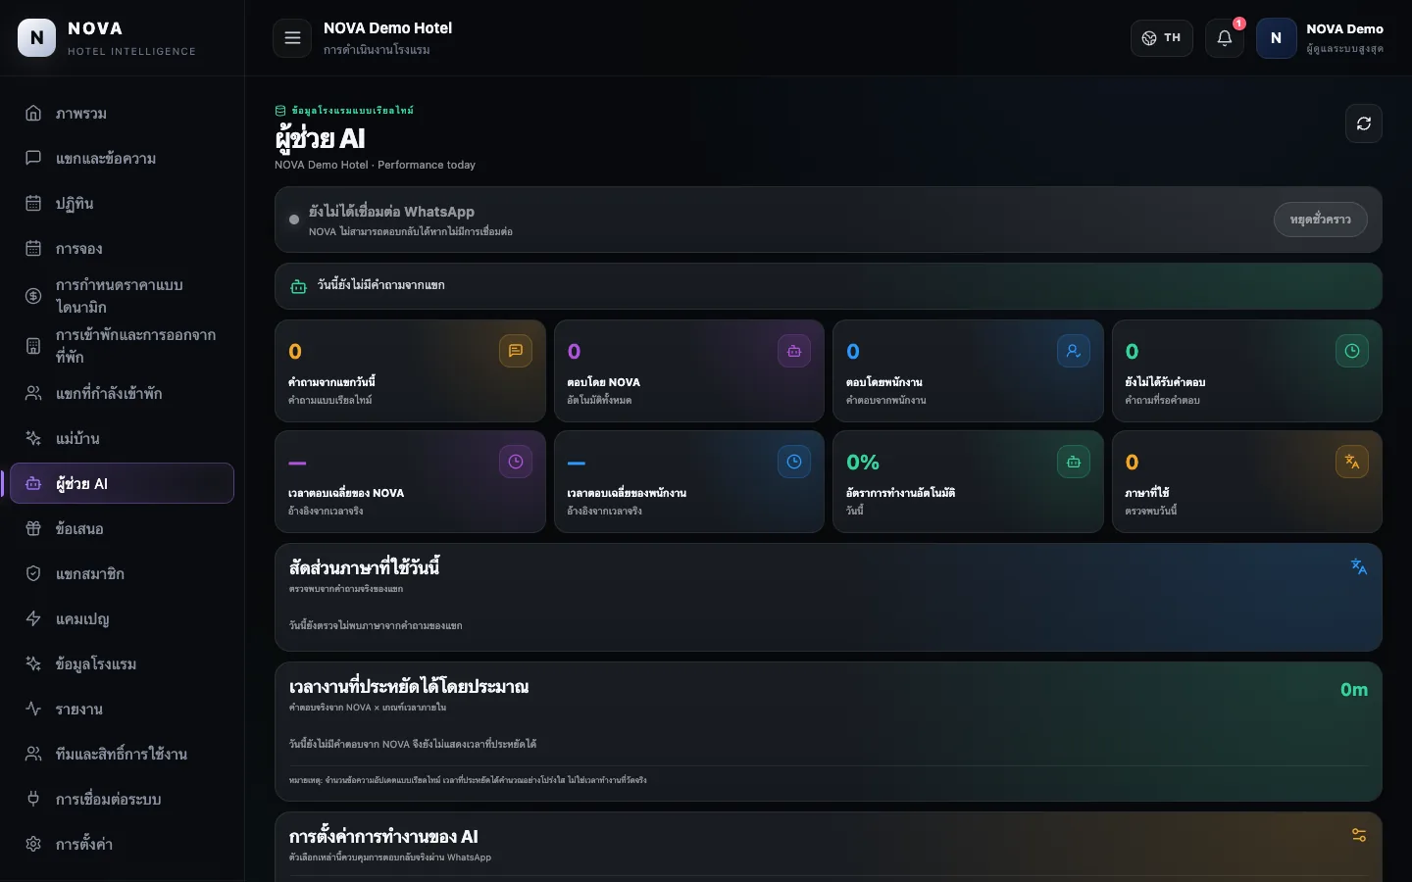Open the notifications bell

[1225, 38]
